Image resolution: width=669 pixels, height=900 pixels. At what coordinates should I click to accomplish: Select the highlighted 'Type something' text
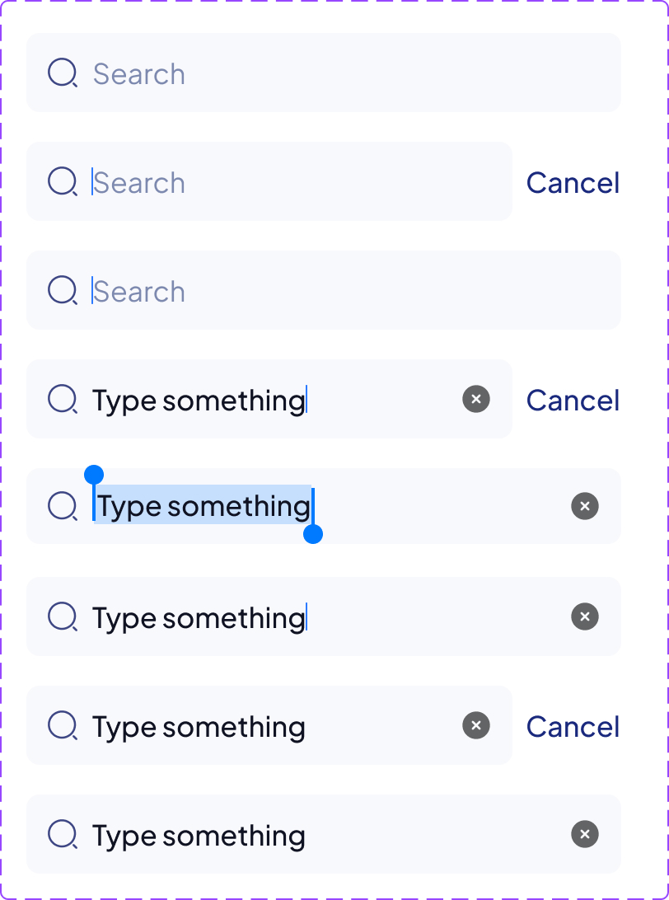(203, 506)
